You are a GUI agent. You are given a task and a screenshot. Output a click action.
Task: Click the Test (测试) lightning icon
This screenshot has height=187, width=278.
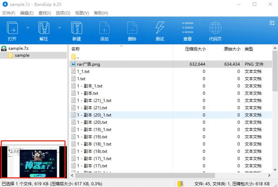click(x=160, y=28)
